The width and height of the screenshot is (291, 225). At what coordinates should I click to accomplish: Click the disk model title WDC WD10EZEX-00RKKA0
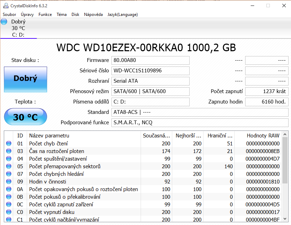[x=120, y=47]
